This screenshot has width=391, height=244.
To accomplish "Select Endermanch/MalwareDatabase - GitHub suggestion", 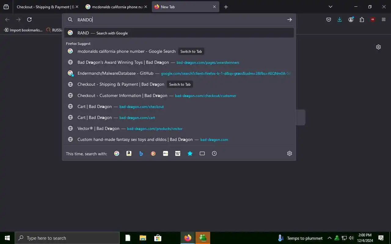I will coord(179,73).
